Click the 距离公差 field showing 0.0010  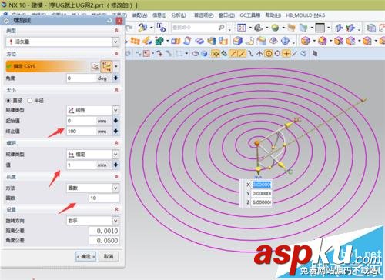pos(104,231)
